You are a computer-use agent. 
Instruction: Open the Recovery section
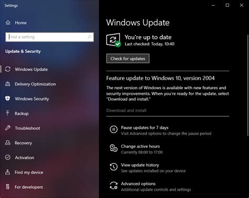[23, 143]
